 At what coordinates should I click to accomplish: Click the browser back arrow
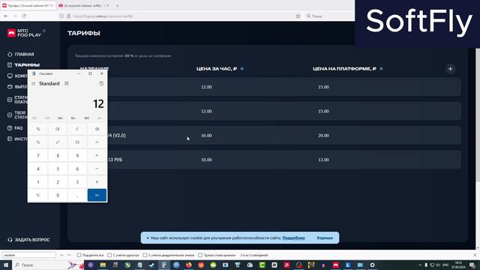point(6,16)
